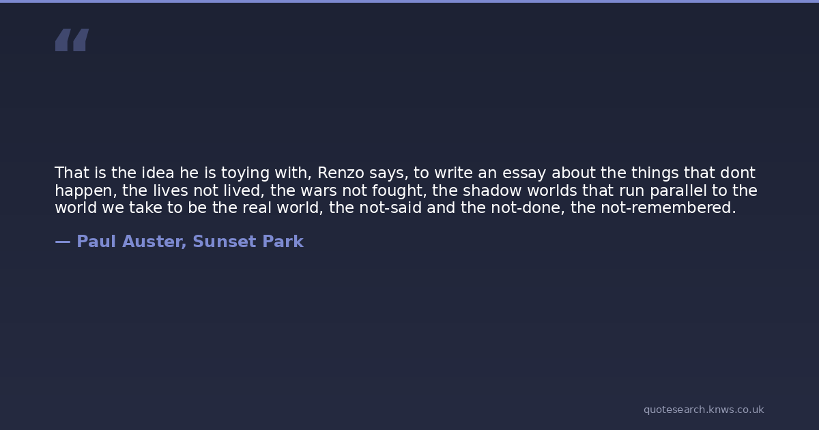
Task: Click the purple accent bar at top
Action: click(409, 1)
